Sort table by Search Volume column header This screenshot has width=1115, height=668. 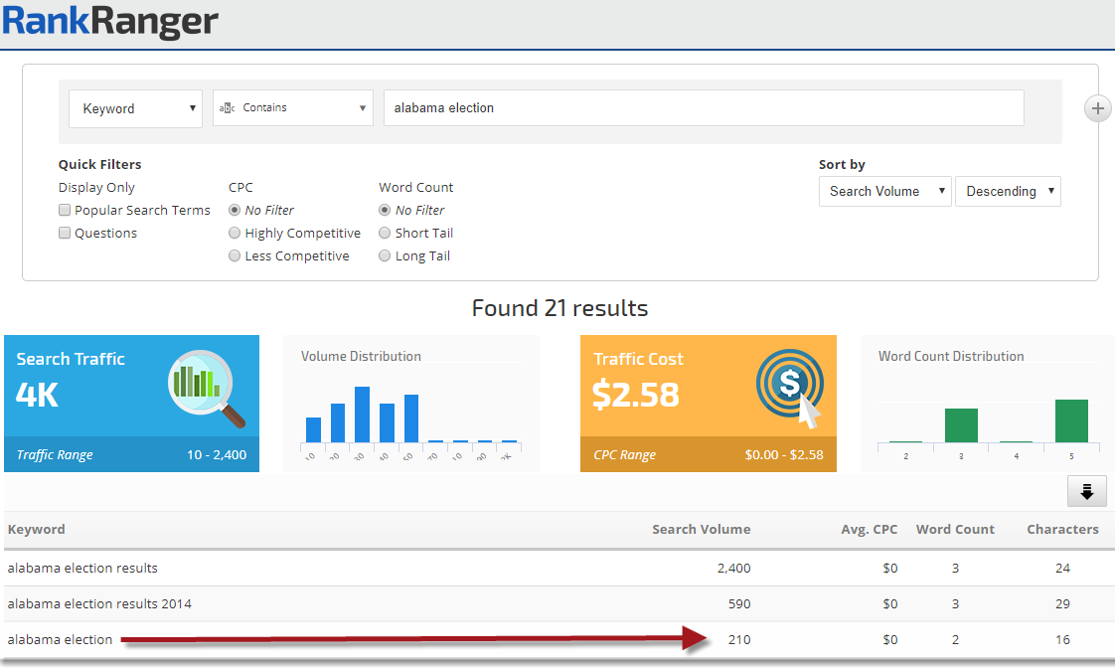tap(701, 530)
